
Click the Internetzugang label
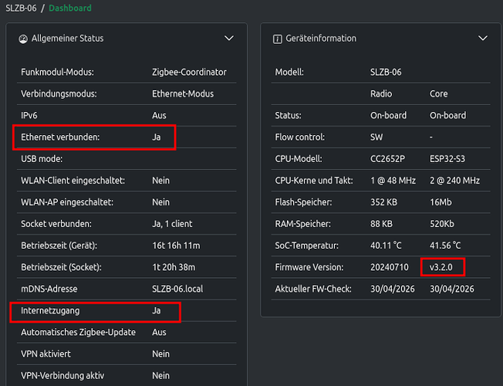click(x=50, y=310)
